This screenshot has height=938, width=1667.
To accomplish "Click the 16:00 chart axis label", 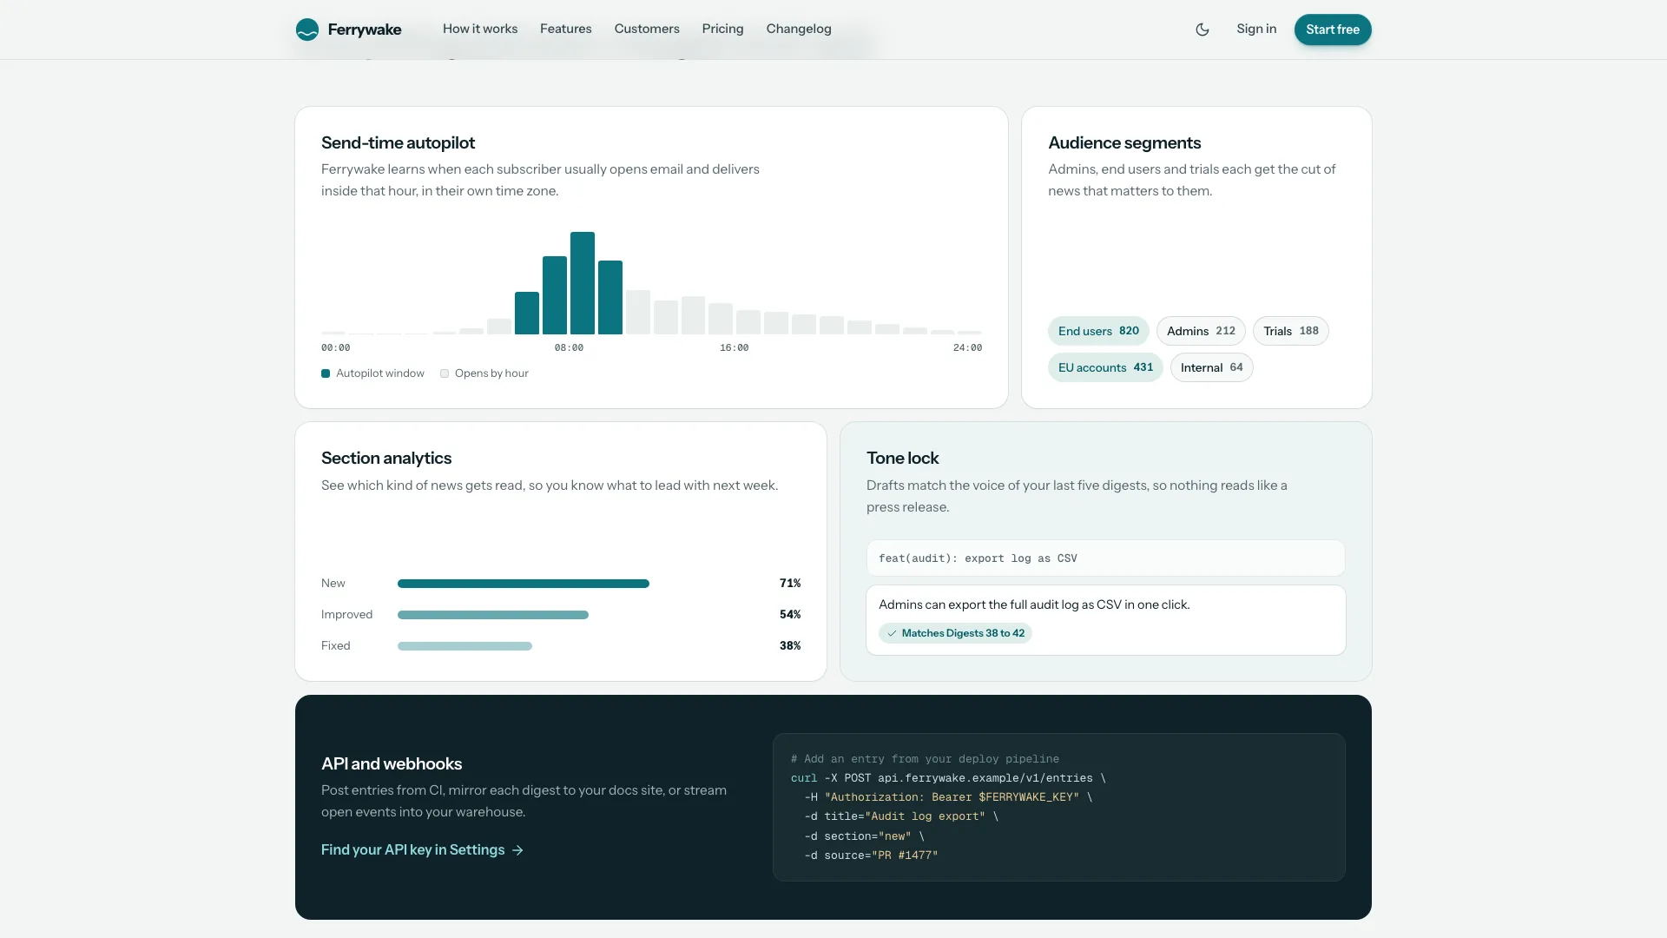I will pyautogui.click(x=734, y=347).
